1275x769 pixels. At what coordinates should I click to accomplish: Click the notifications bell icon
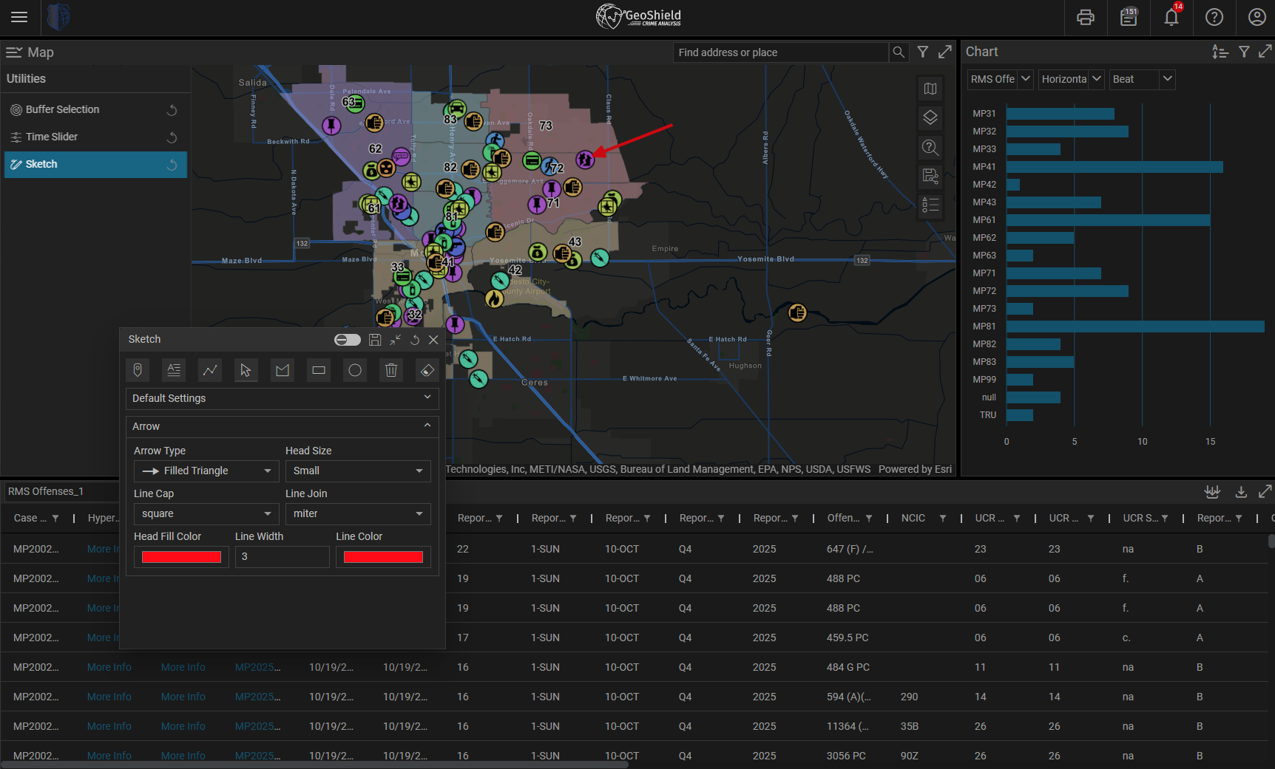click(1171, 17)
